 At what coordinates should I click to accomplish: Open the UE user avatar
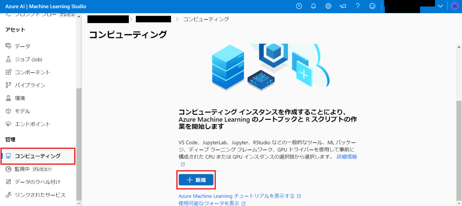pos(454,6)
